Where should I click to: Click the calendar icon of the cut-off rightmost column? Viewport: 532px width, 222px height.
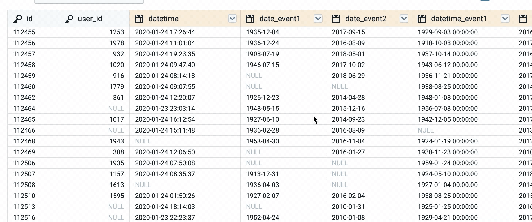point(523,19)
